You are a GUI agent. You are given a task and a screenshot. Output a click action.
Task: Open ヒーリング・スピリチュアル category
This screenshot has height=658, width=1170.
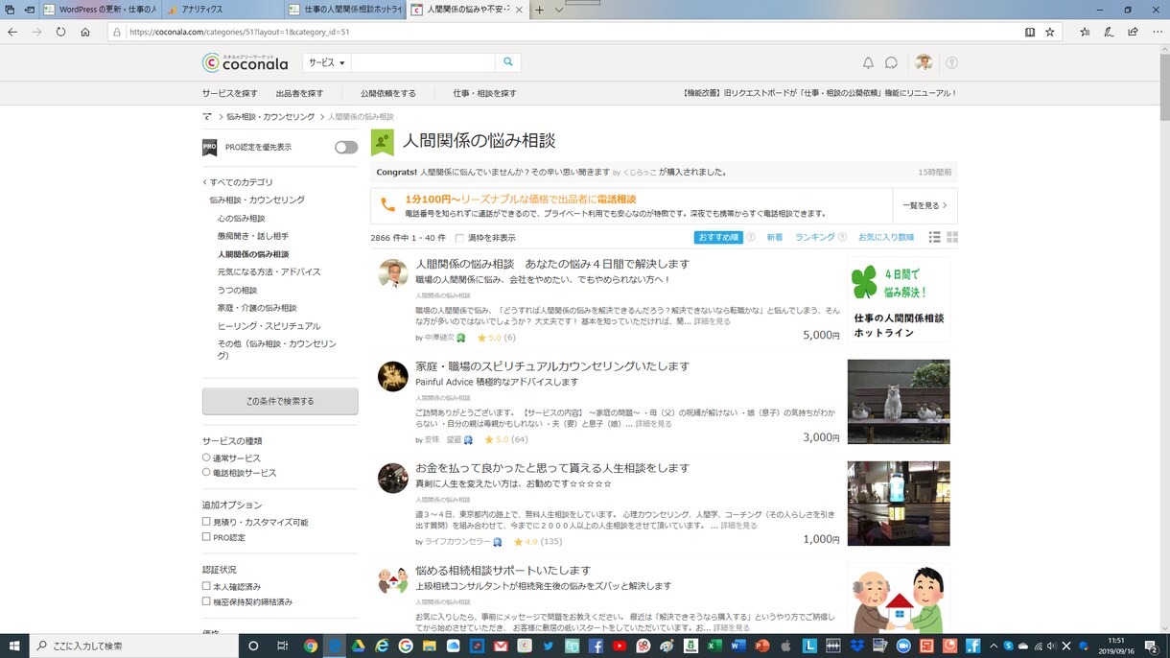point(269,326)
